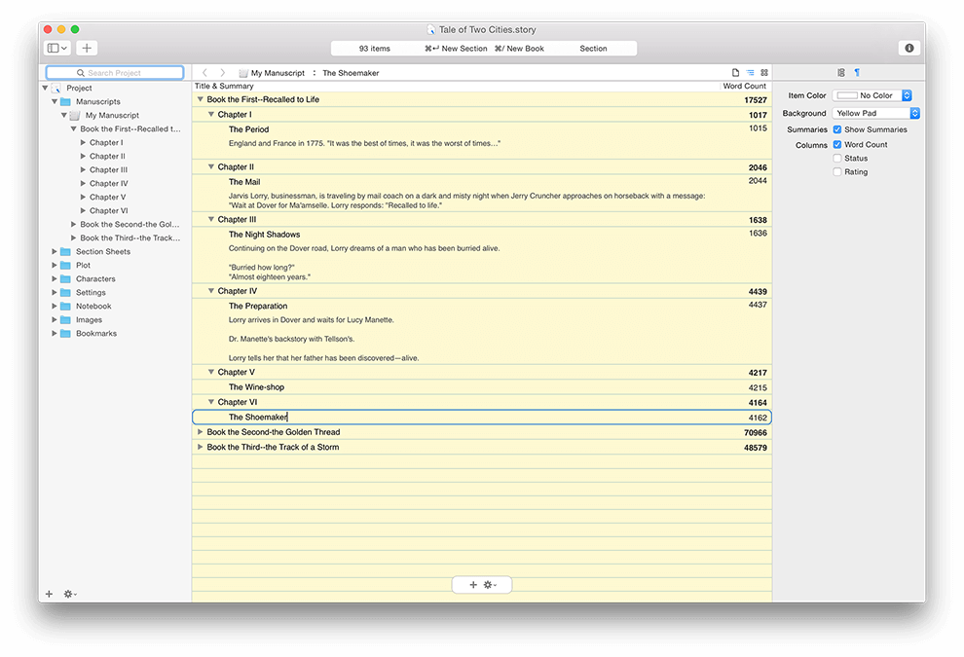Open floating gear menu in outline

(490, 584)
